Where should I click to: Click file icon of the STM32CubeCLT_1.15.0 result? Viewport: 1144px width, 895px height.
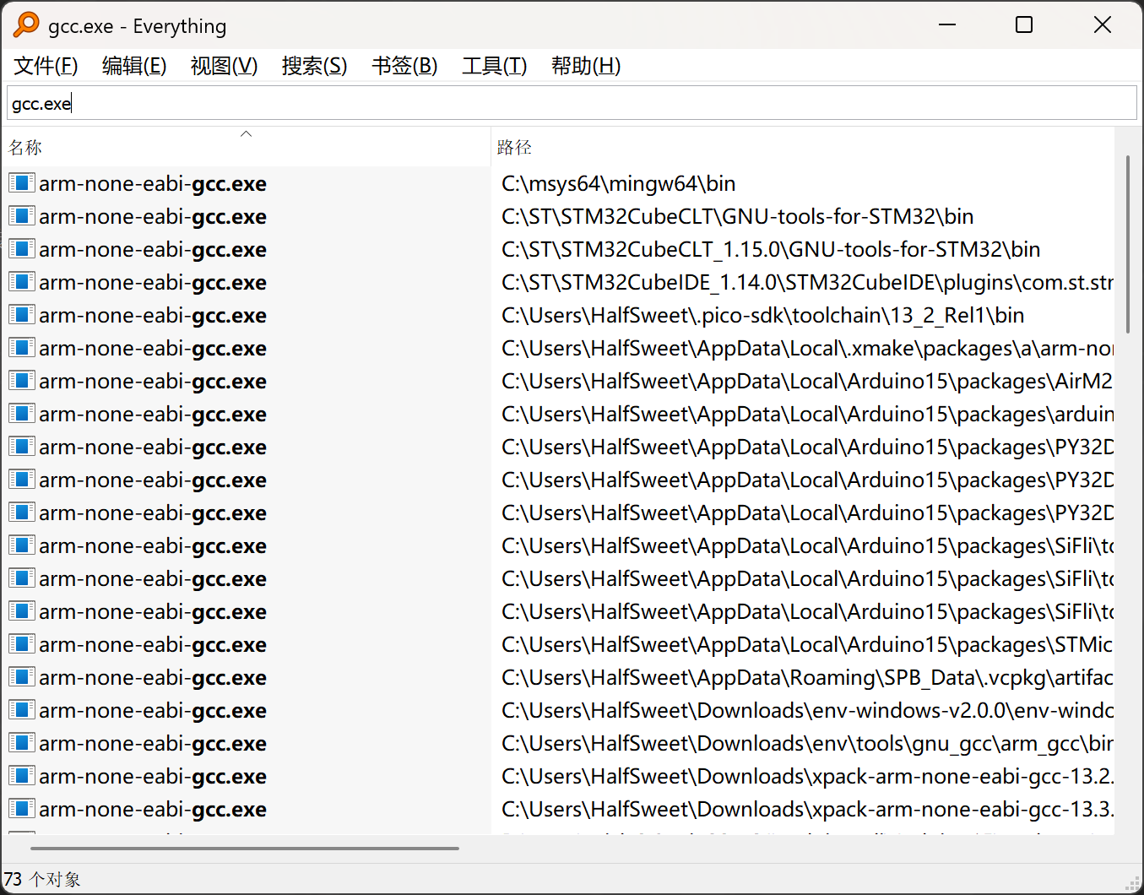coord(22,249)
